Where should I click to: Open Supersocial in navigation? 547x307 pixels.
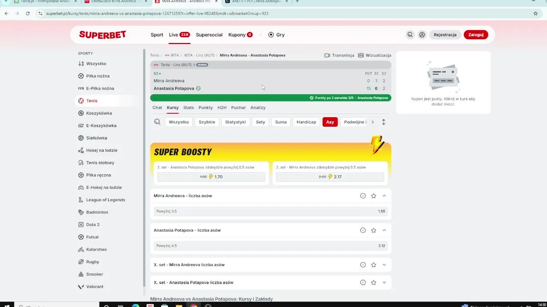coord(209,35)
